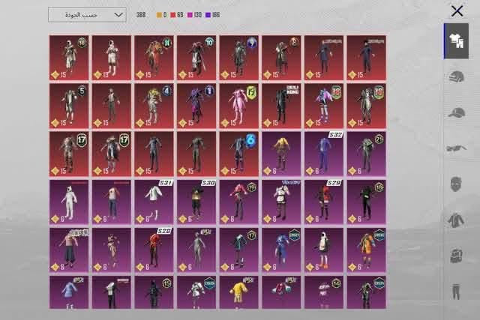The image size is (480, 320).
Task: Select the Godzilla Kong outfit card
Action: tap(281, 106)
